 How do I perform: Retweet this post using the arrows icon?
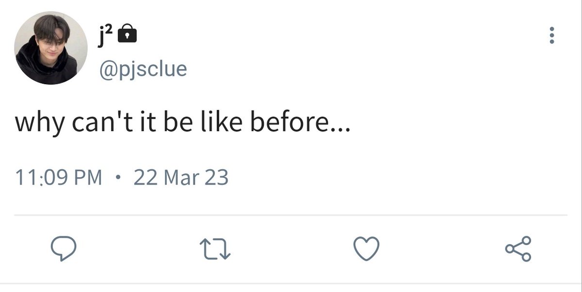[x=215, y=250]
